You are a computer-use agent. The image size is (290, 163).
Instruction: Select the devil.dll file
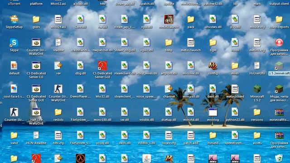pos(213,89)
